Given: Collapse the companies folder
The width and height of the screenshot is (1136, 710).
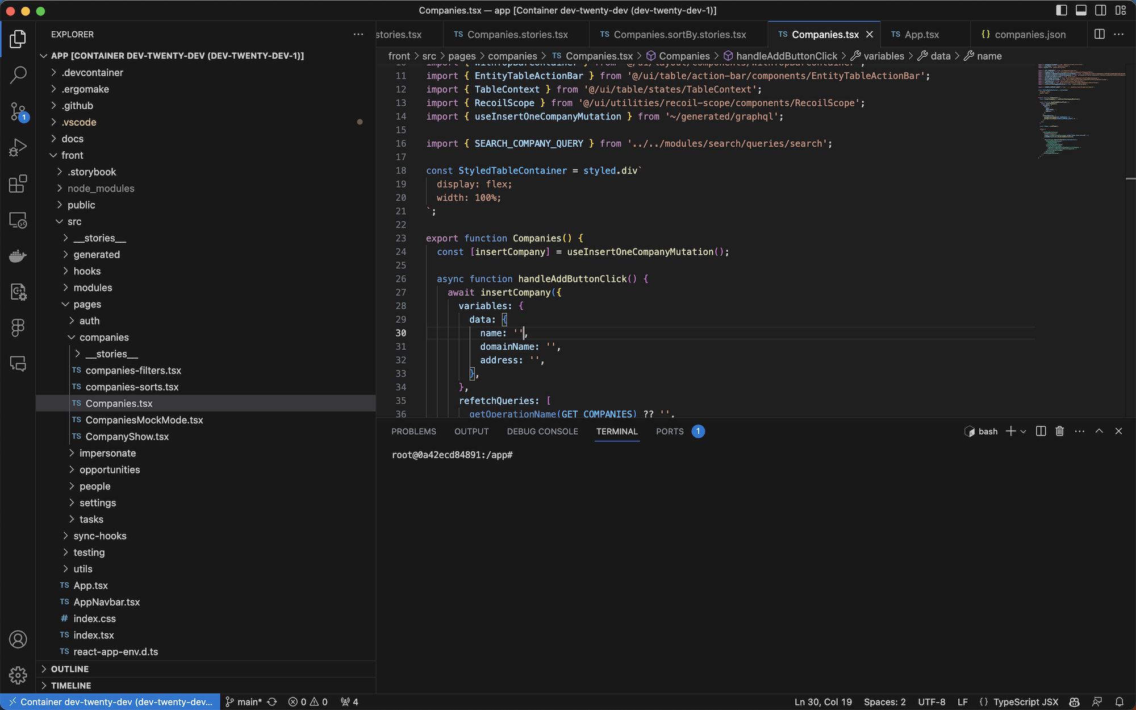Looking at the screenshot, I should pyautogui.click(x=104, y=337).
